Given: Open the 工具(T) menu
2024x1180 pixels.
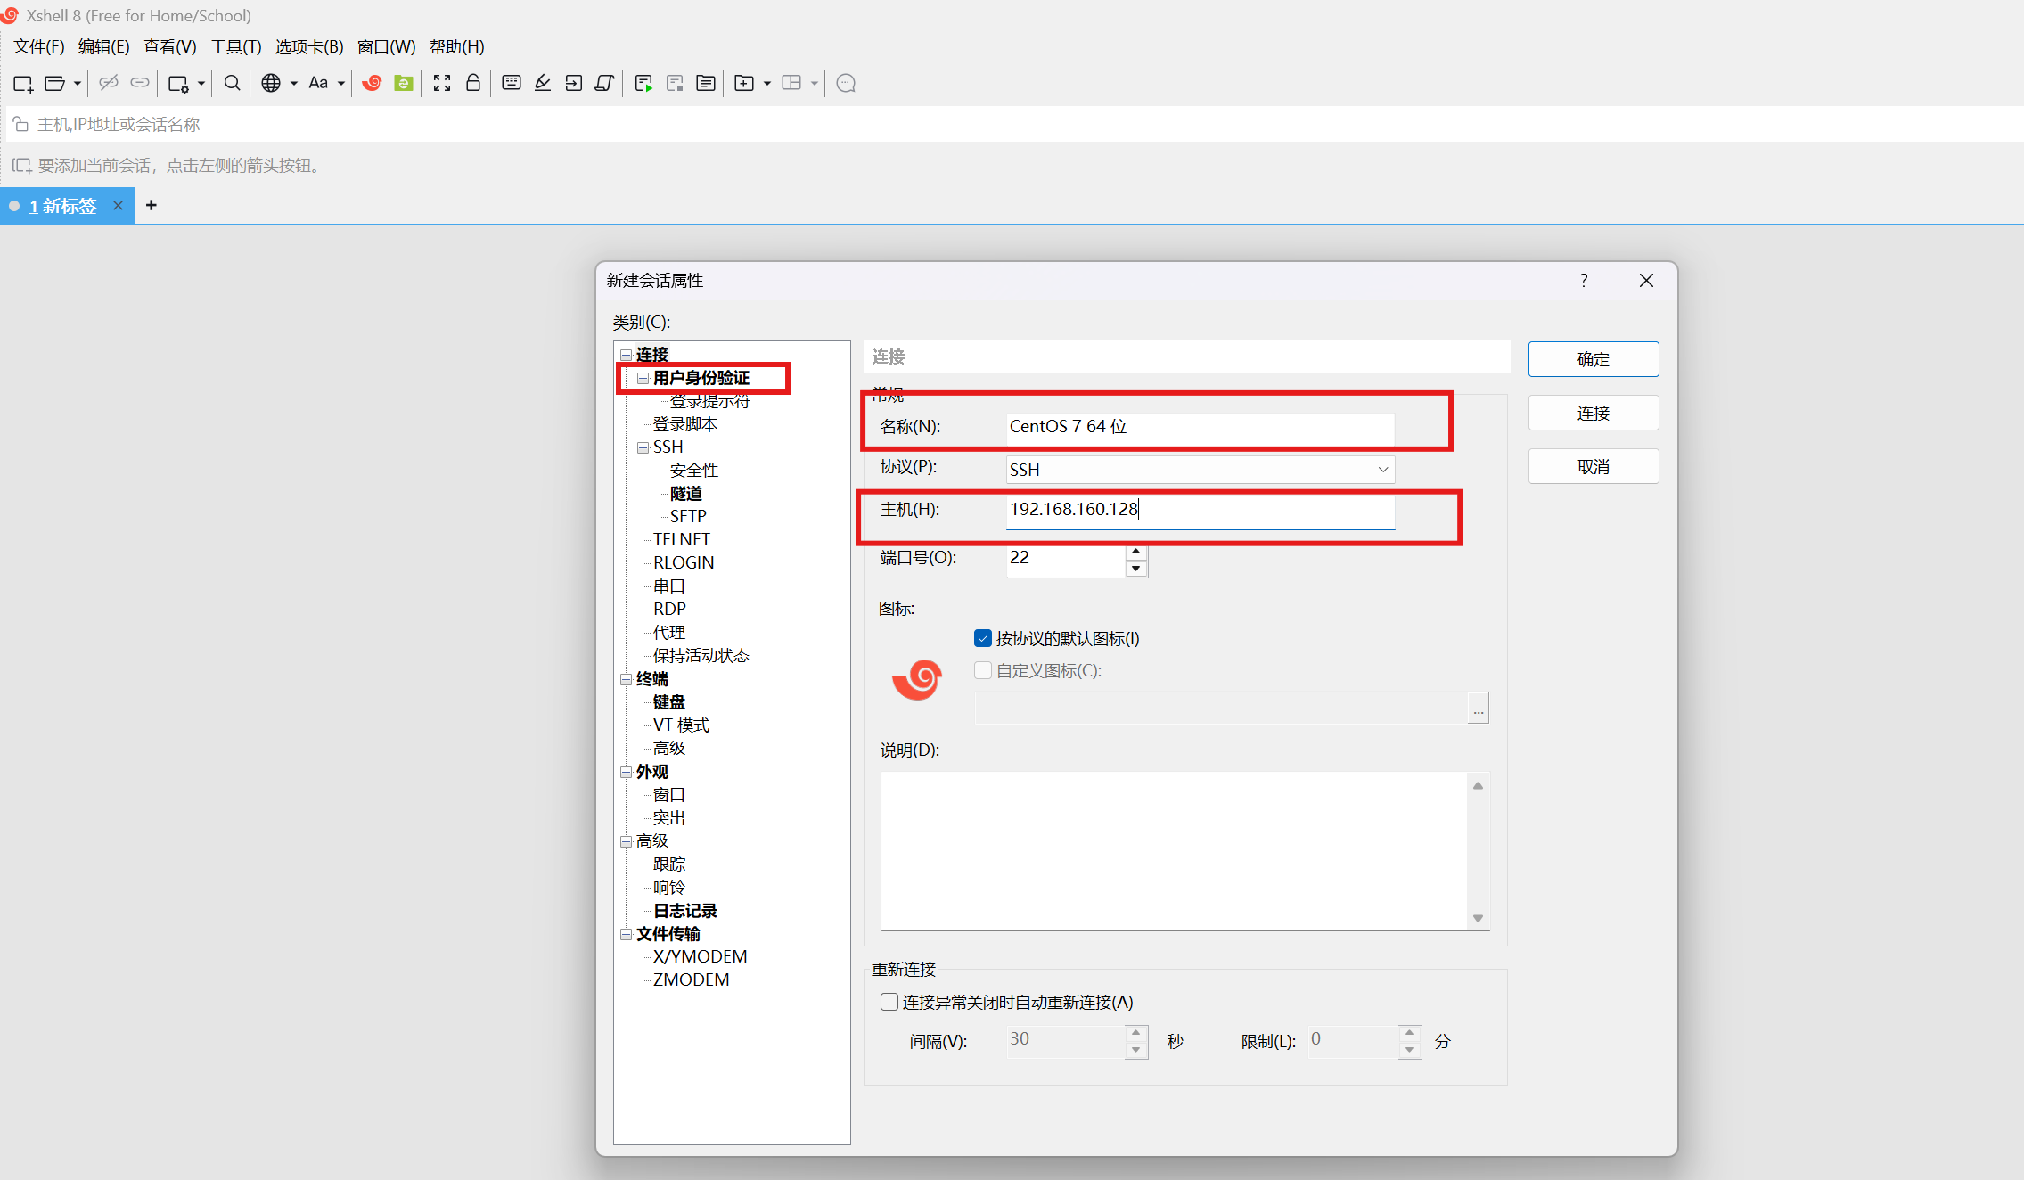Looking at the screenshot, I should tap(235, 46).
